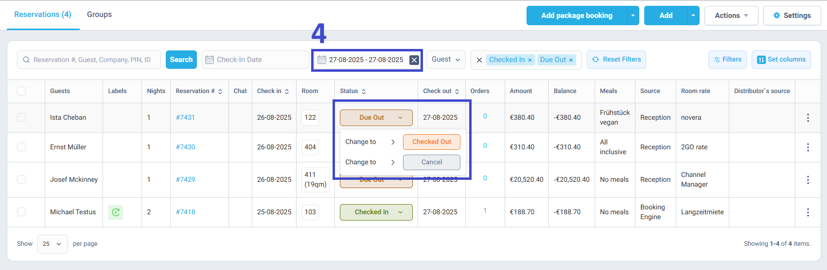Click Reset Filters button
The width and height of the screenshot is (827, 270).
pos(616,60)
